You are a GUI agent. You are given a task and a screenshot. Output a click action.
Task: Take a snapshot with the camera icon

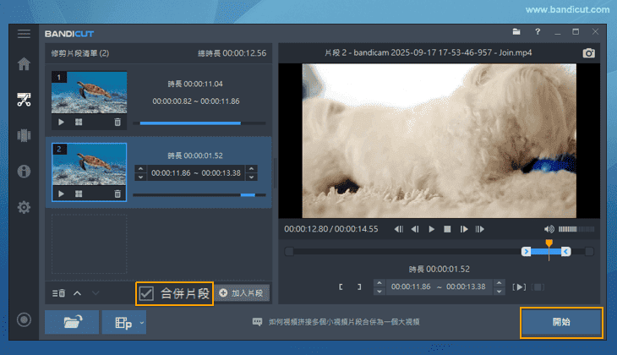point(589,53)
